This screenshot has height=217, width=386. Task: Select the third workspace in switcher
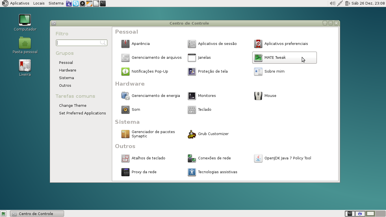370,214
